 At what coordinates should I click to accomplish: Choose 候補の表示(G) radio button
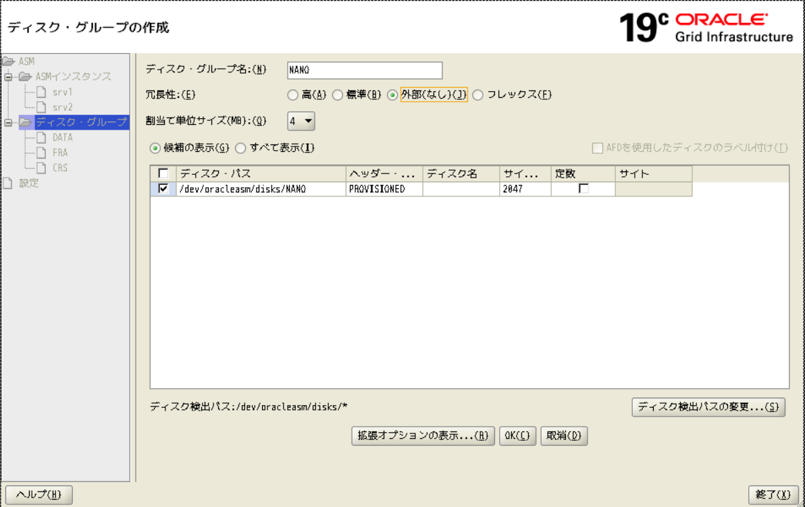[x=155, y=149]
